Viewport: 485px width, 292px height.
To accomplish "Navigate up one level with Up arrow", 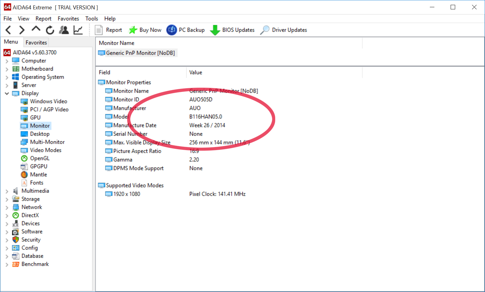I will [36, 29].
